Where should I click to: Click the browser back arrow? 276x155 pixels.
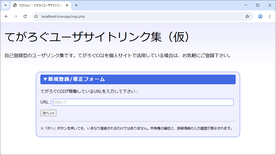6,16
